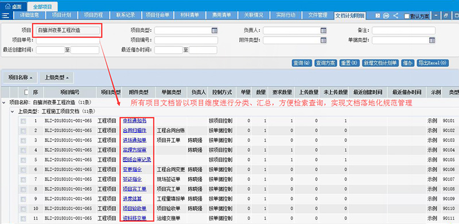Open the 费用清单 tab

point(221,15)
